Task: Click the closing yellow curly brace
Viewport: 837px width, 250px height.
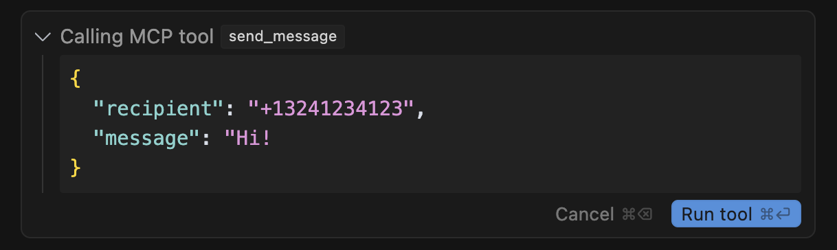Action: [x=76, y=167]
